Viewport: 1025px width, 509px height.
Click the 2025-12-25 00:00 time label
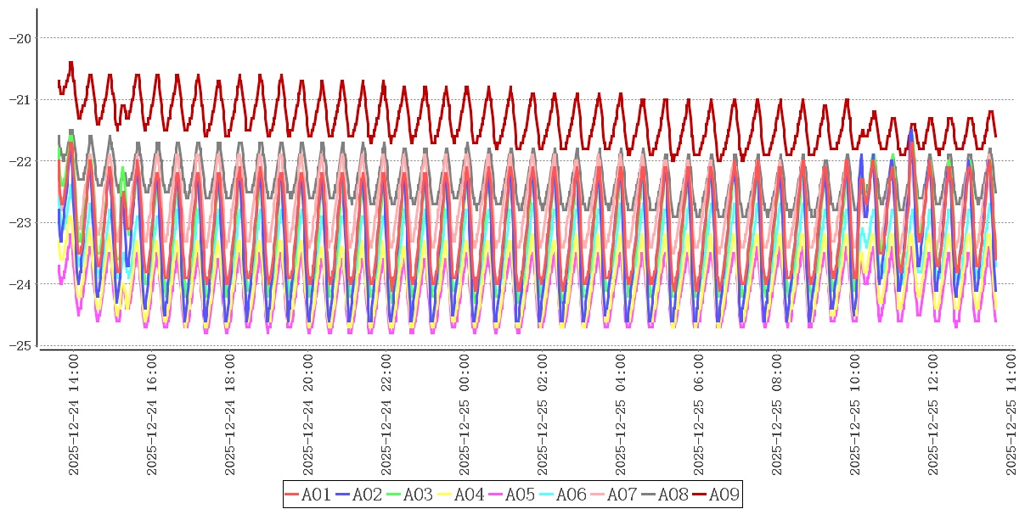465,414
